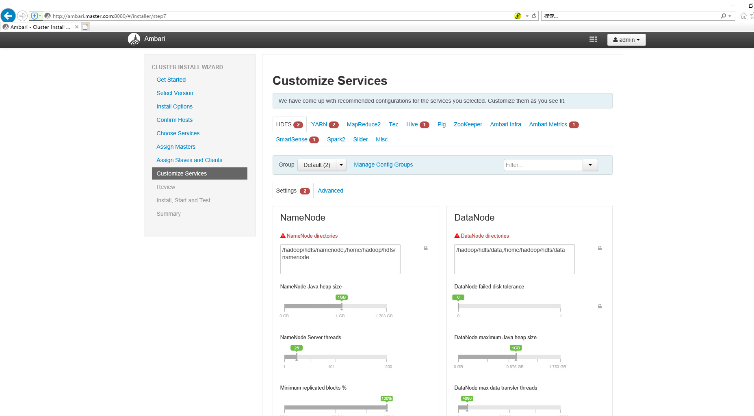Click the browser back arrow button

click(8, 16)
